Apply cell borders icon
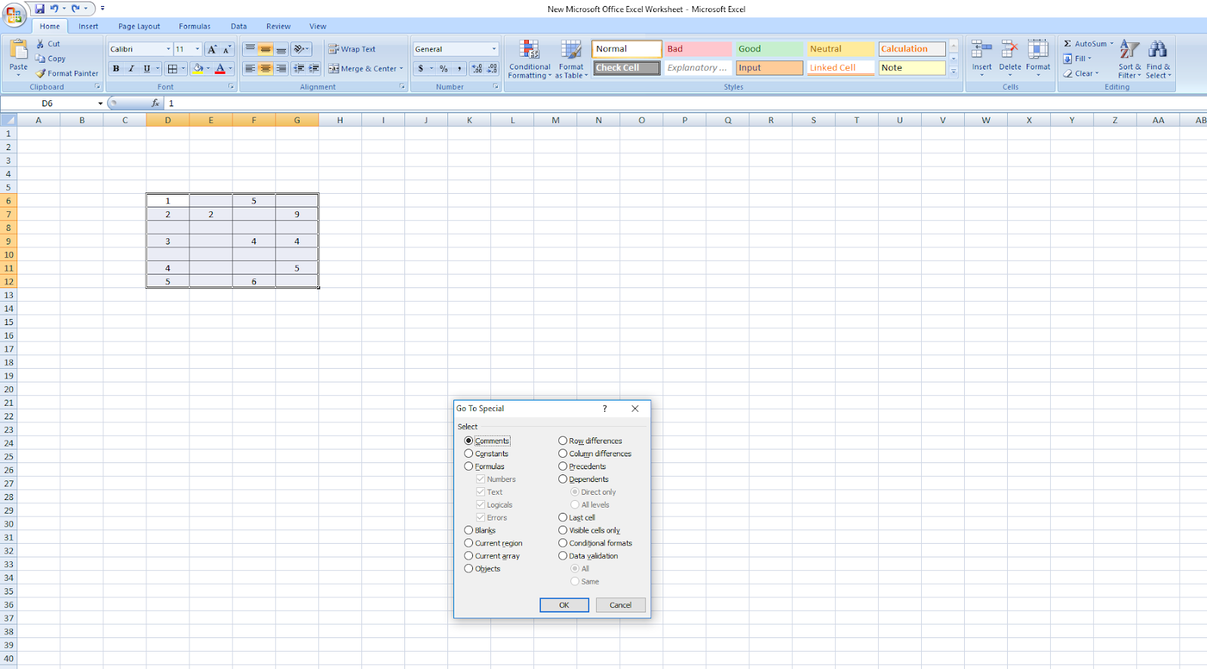The width and height of the screenshot is (1207, 669). [173, 69]
